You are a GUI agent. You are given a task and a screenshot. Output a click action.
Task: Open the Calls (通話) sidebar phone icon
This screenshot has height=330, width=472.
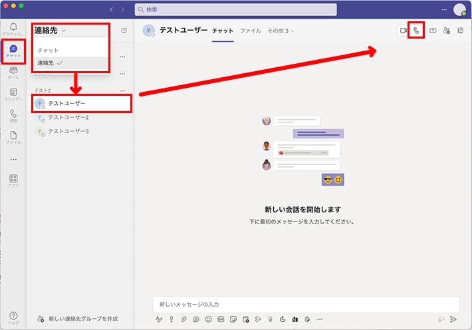coord(13,114)
